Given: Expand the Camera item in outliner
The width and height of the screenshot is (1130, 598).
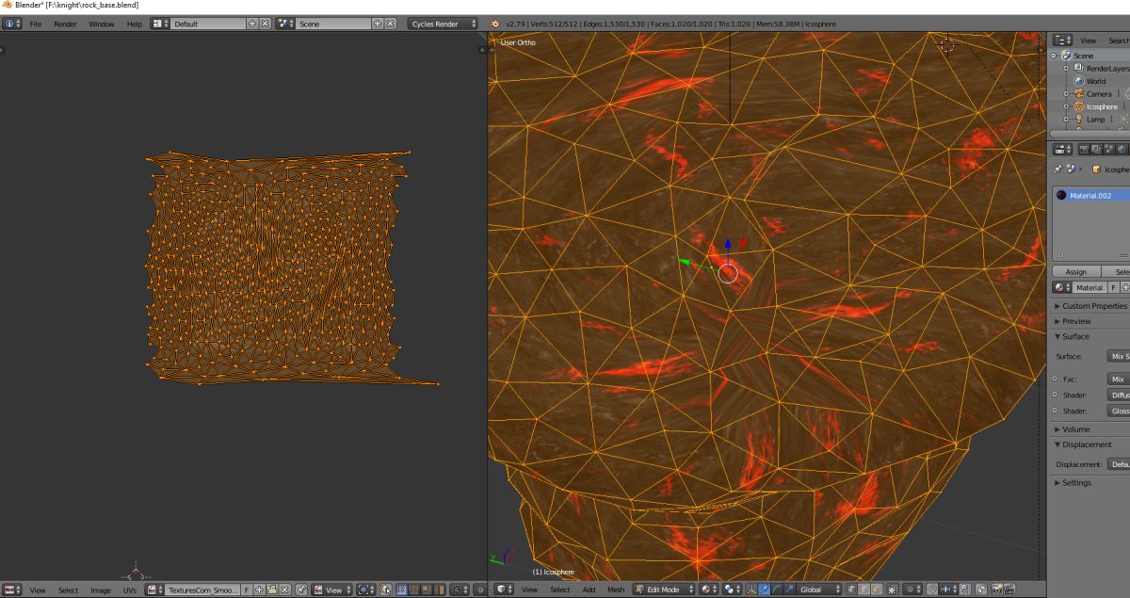Looking at the screenshot, I should point(1067,94).
